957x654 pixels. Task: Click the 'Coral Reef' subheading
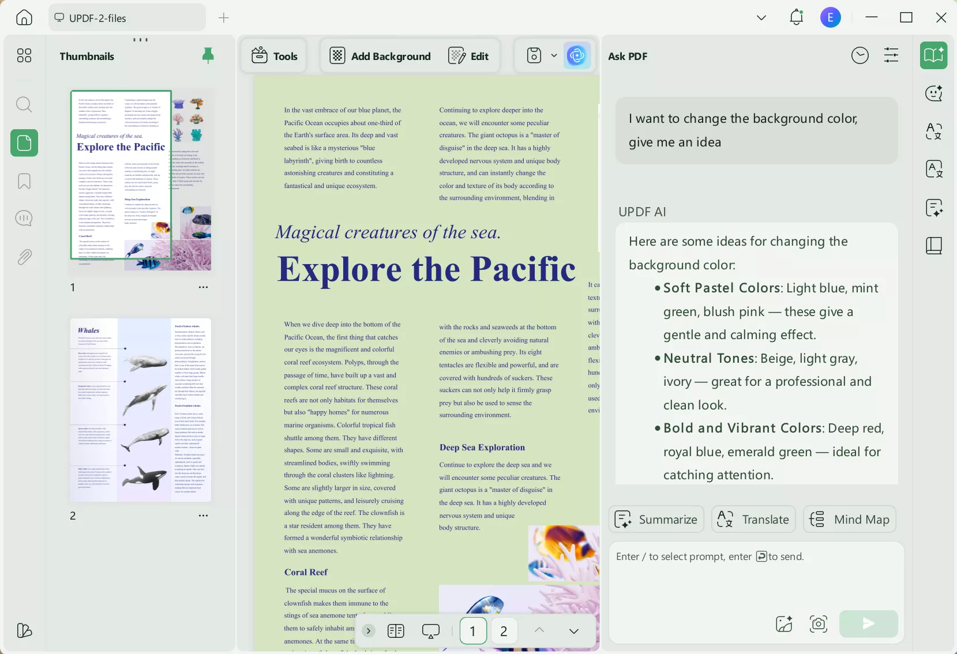[x=306, y=572]
